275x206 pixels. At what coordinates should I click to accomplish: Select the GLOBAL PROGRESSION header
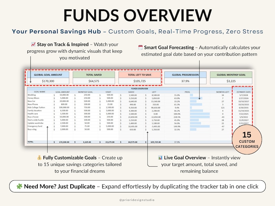click(x=185, y=75)
